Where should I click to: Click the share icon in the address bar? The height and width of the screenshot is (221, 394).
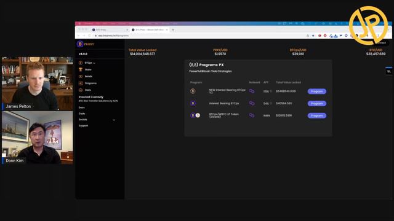308,36
